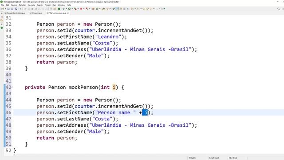This screenshot has width=284, height=160.
Task: Open the Debug icon's dropdown arrow
Action: point(66,9)
